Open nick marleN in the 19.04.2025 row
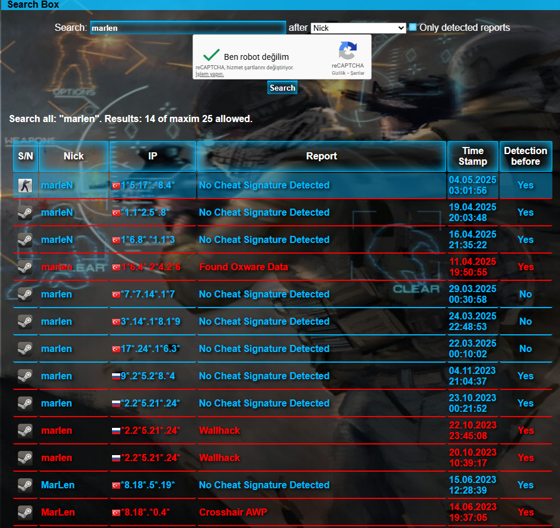The height and width of the screenshot is (528, 560). [57, 213]
